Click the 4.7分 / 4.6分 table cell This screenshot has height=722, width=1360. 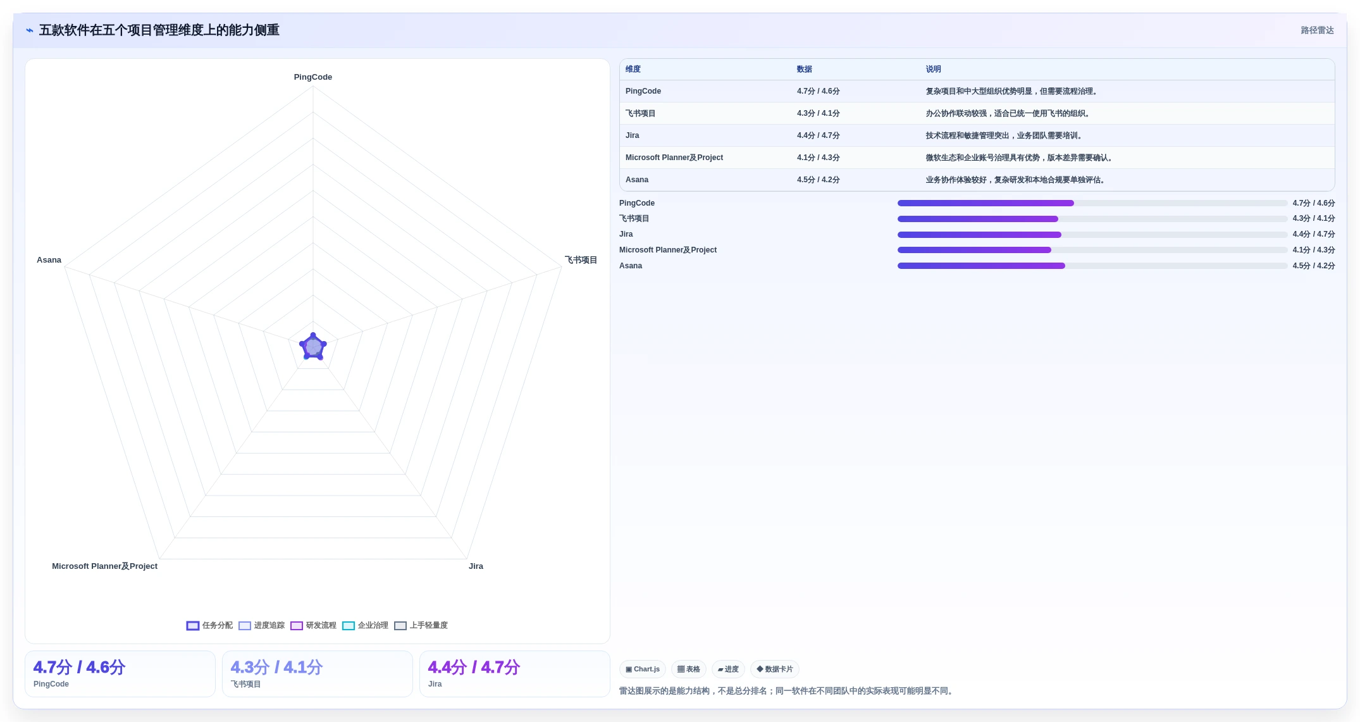819,91
